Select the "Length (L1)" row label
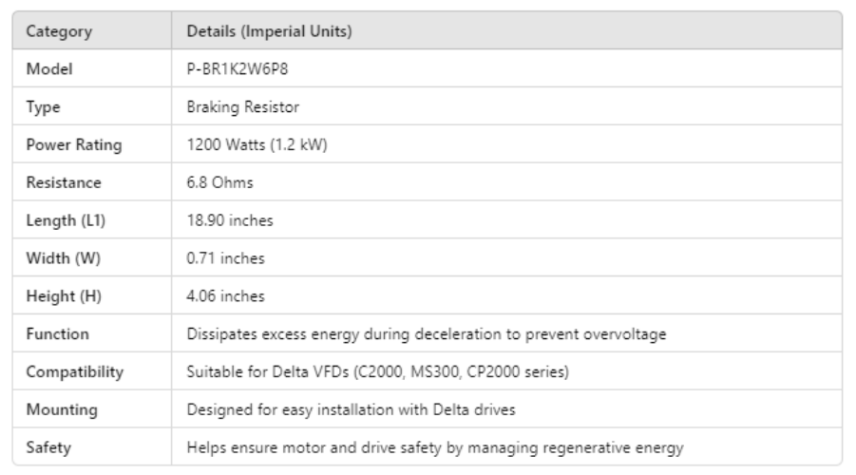 66,220
